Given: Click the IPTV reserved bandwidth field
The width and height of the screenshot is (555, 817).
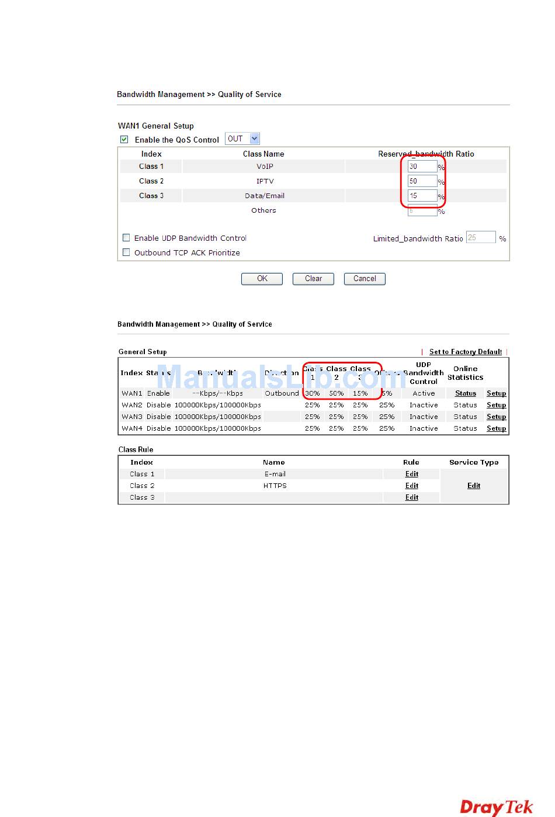Looking at the screenshot, I should click(422, 181).
